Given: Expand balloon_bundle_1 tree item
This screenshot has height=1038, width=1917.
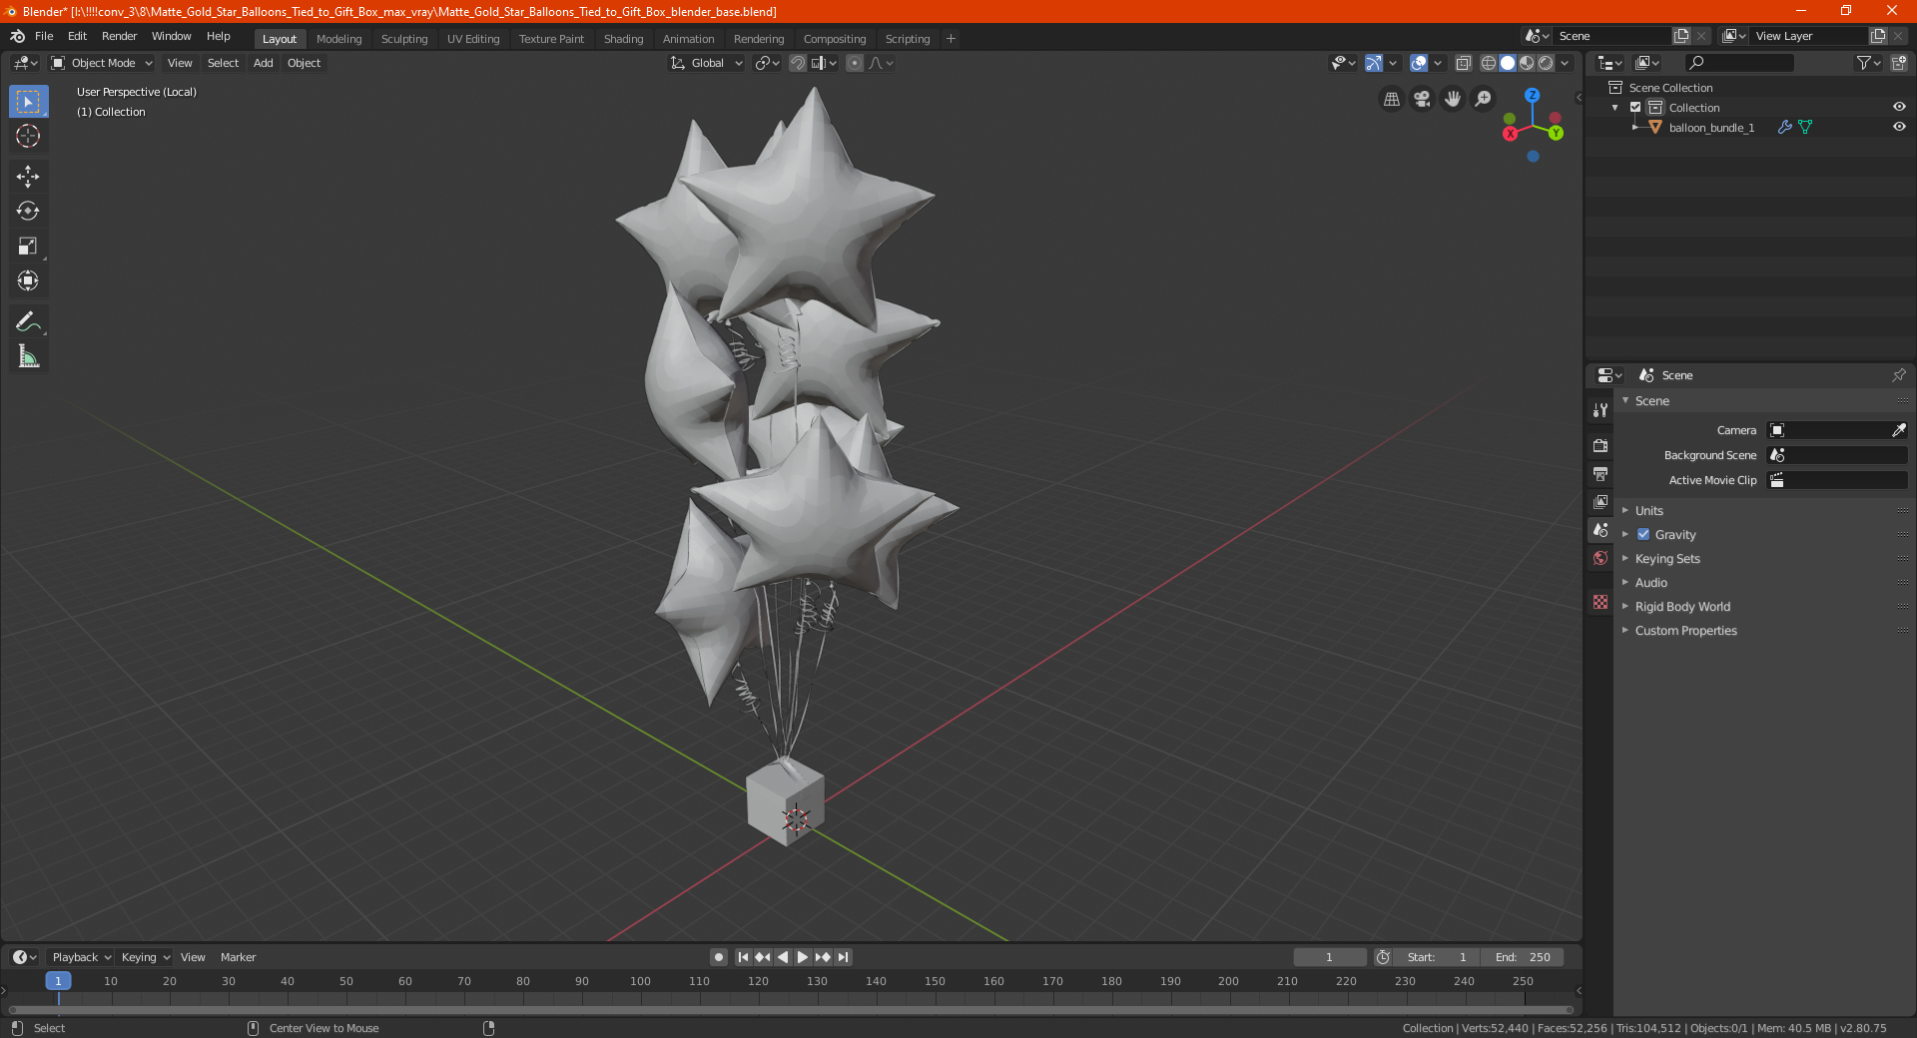Looking at the screenshot, I should 1634,127.
